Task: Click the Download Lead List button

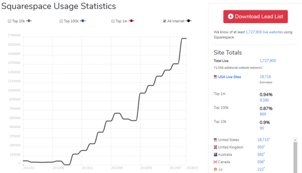Action: tap(256, 17)
